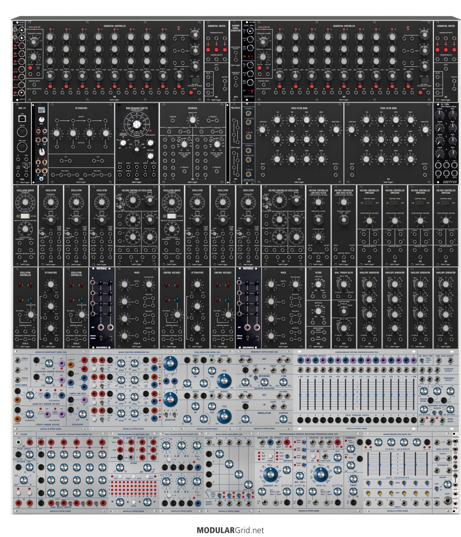
Task: Click the monitor jack on Mixer/Preamplifier 207t
Action: [x=437, y=458]
